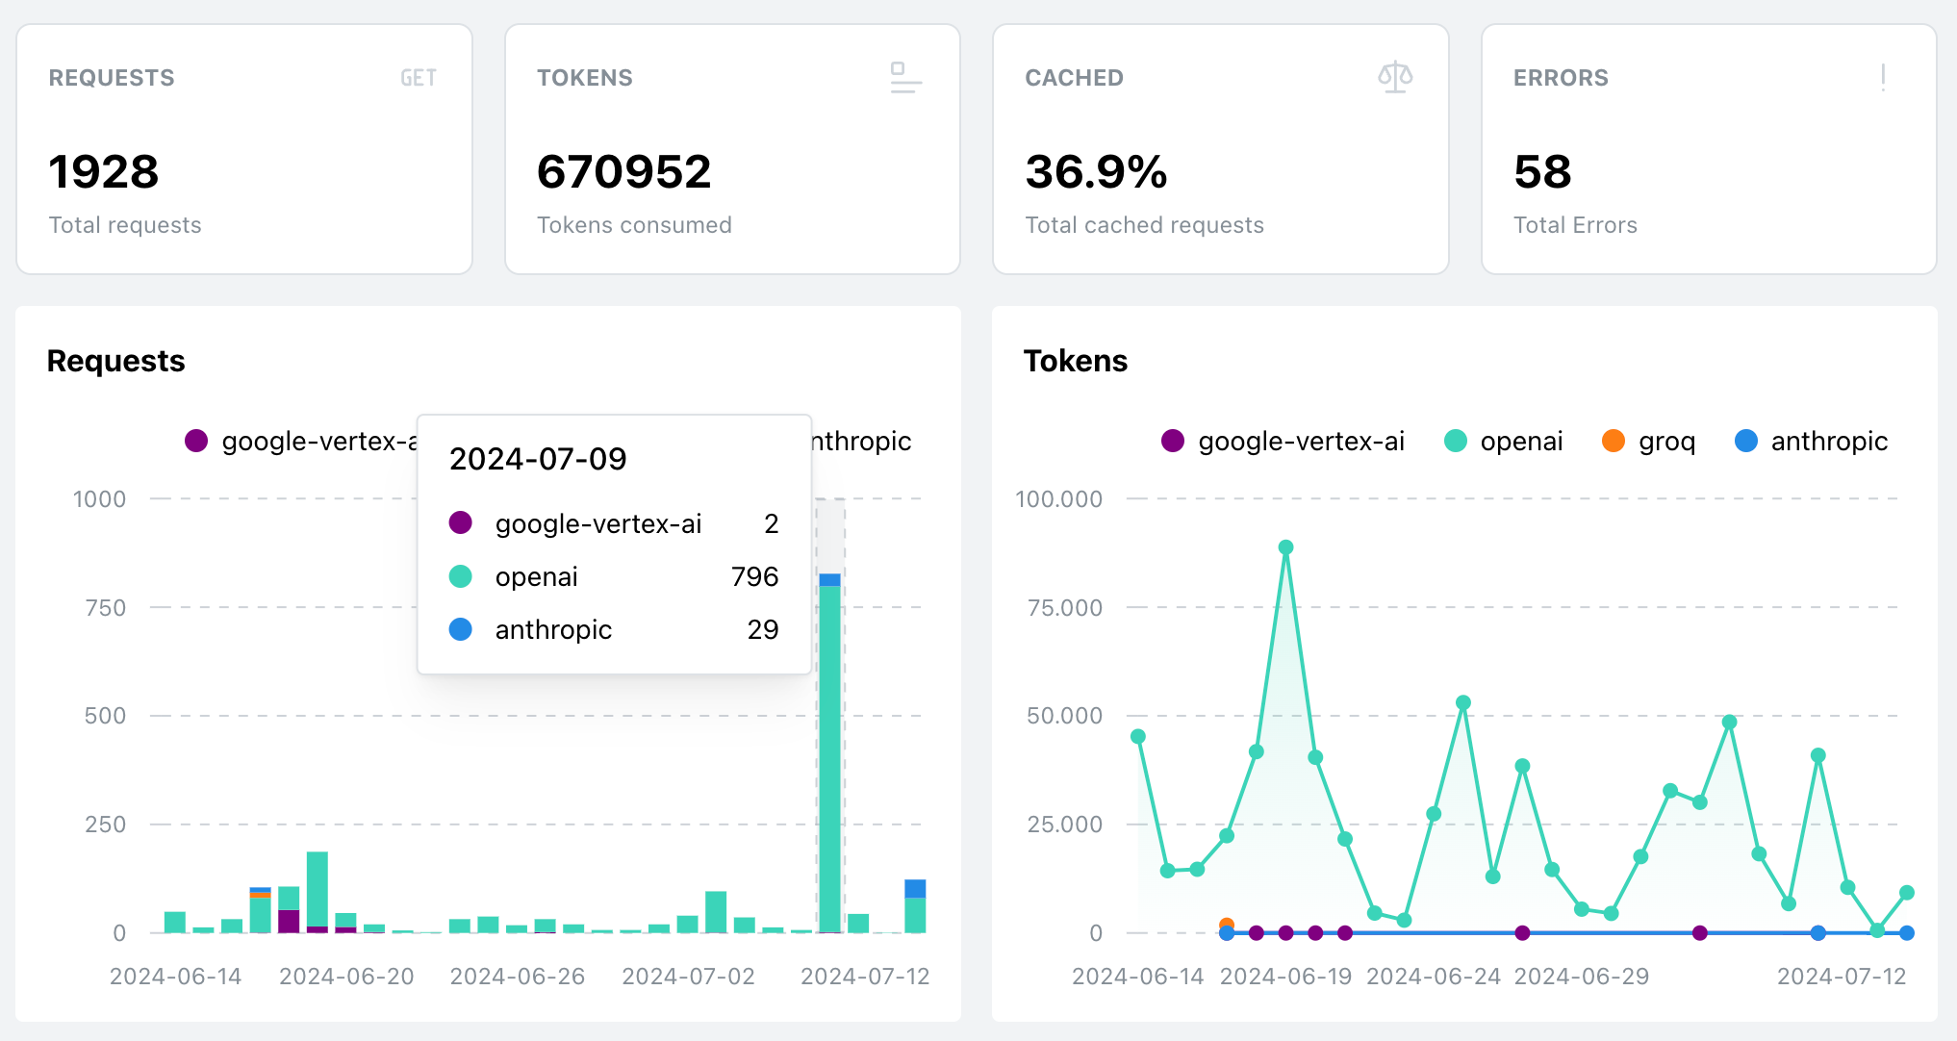Click the 'Total requests' caption
Image resolution: width=1957 pixels, height=1041 pixels.
coord(125,225)
